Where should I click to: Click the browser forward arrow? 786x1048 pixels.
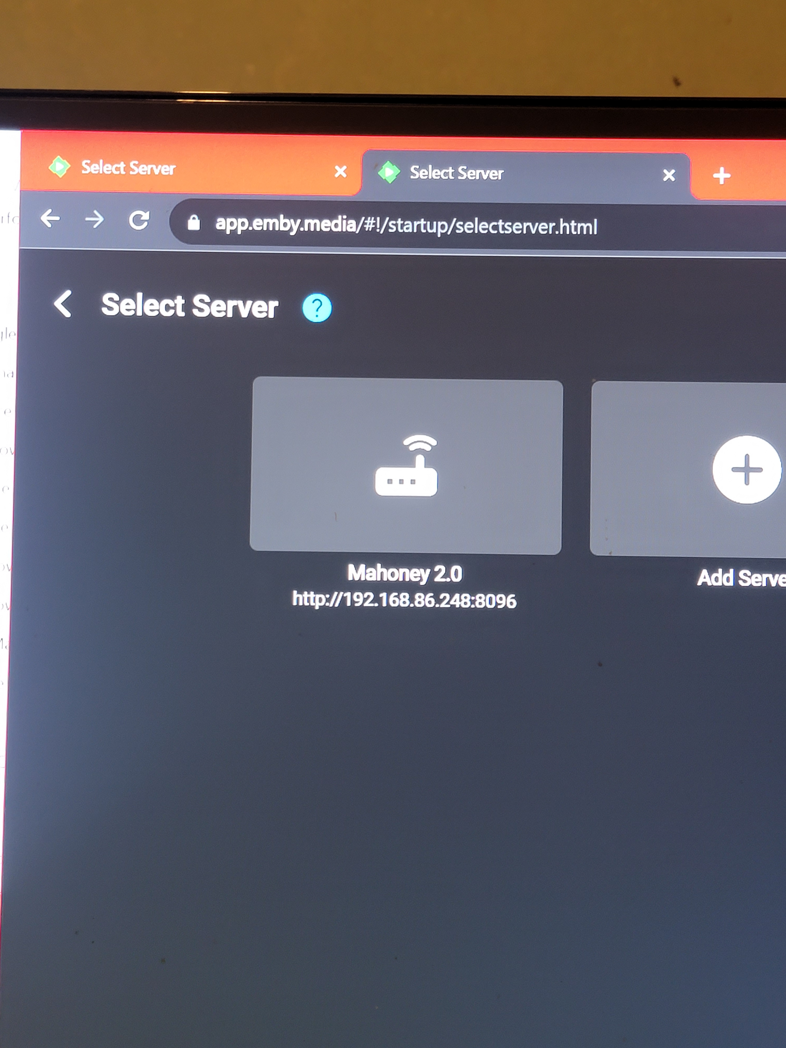pyautogui.click(x=94, y=219)
